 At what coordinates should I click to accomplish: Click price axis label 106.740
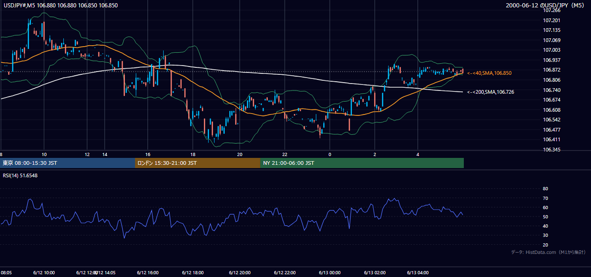[551, 90]
